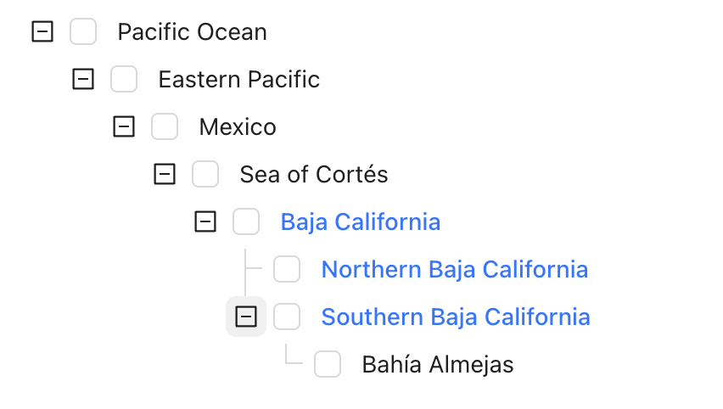Check the Pacific Ocean checkbox
This screenshot has width=723, height=409.
tap(83, 32)
